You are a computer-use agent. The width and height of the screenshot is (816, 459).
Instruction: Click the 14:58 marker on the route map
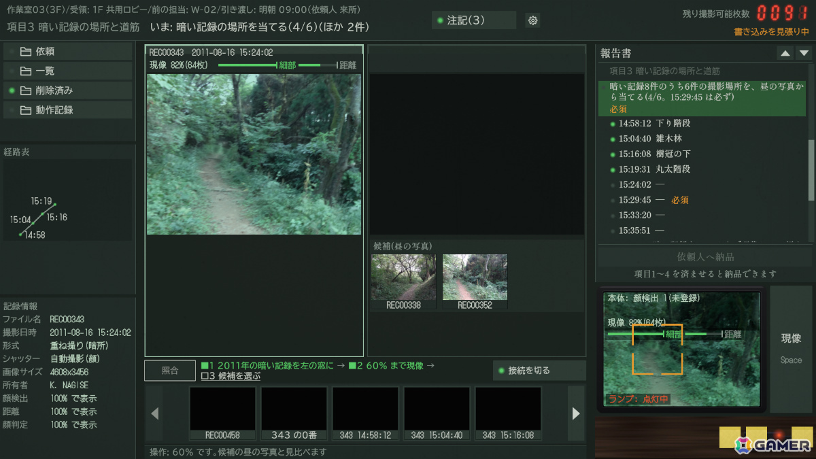coord(20,235)
